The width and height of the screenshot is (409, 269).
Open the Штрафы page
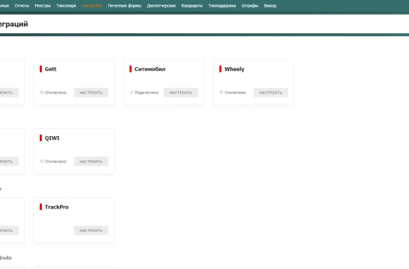pyautogui.click(x=250, y=5)
